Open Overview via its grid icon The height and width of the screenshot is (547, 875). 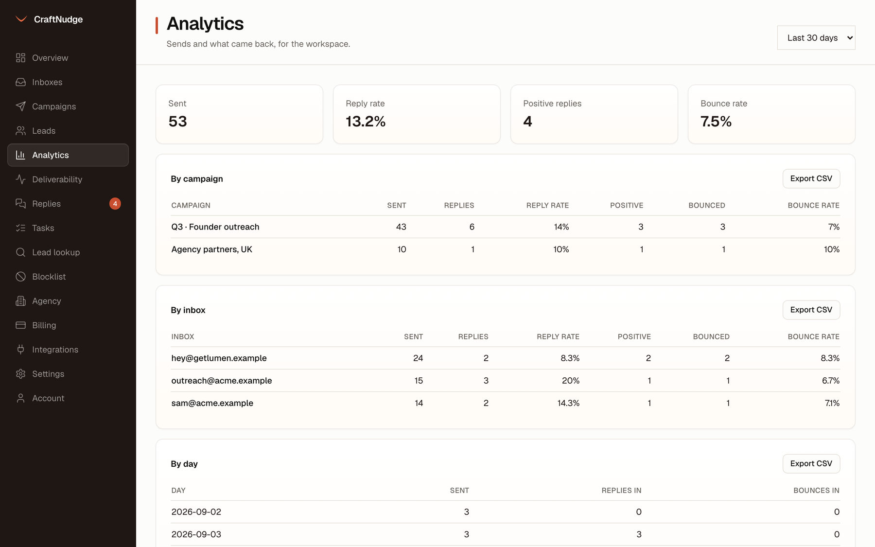(20, 58)
